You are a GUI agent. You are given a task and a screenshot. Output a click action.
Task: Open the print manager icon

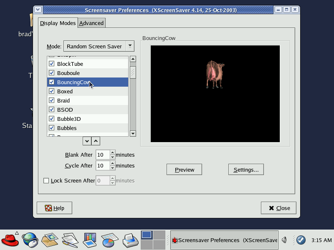pos(130,240)
